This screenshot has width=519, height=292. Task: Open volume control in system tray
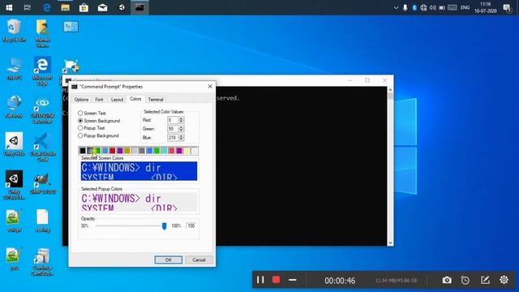(x=432, y=7)
